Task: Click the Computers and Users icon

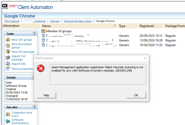Action: coord(8,114)
